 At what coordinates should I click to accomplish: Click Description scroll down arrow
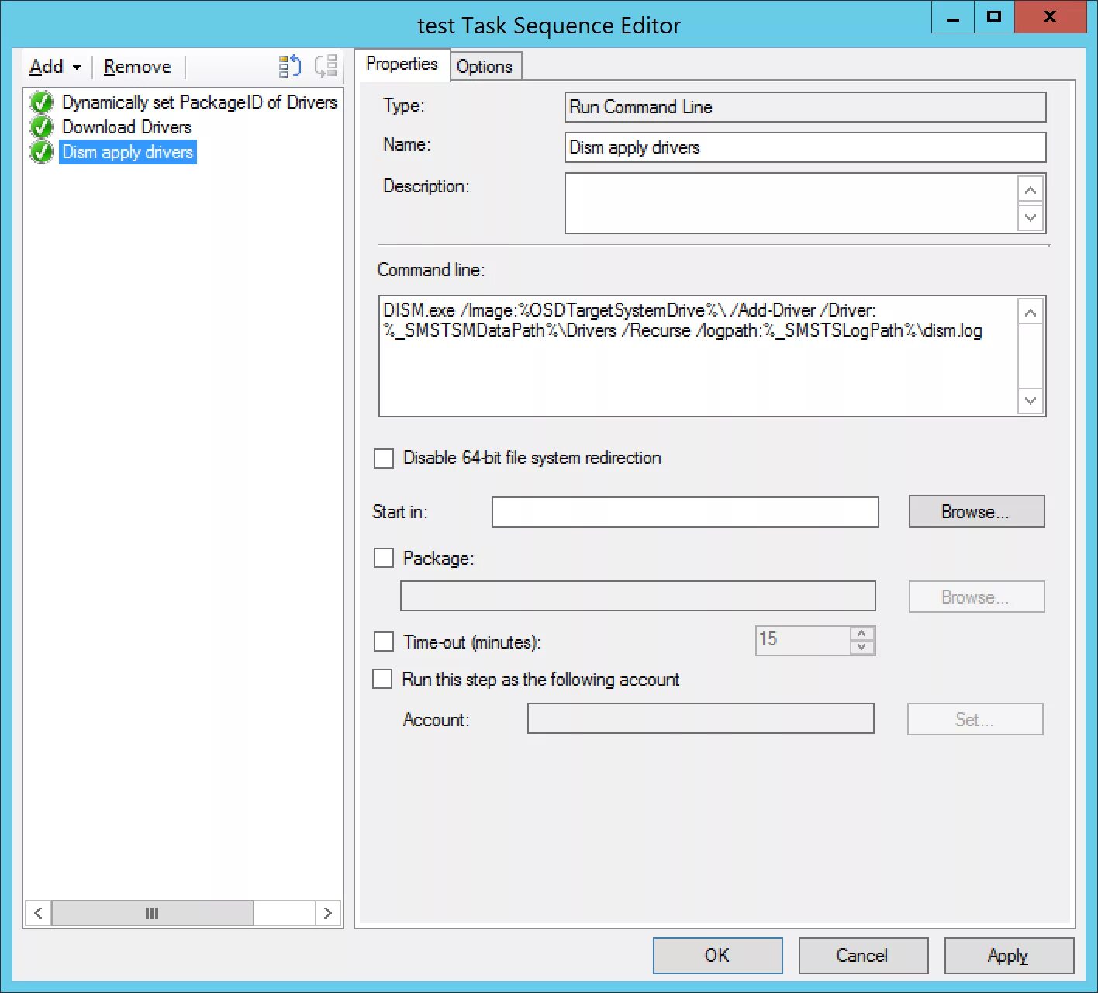tap(1031, 217)
